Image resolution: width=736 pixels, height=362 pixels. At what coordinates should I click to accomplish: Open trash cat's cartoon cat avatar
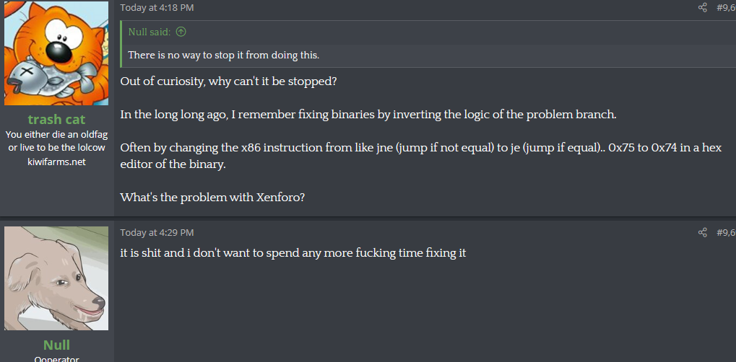56,53
